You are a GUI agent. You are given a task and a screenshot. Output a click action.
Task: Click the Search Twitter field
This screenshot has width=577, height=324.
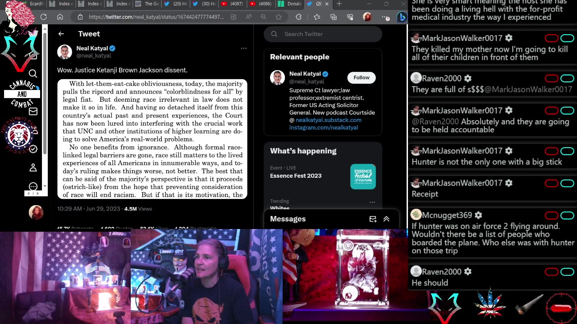tap(323, 34)
